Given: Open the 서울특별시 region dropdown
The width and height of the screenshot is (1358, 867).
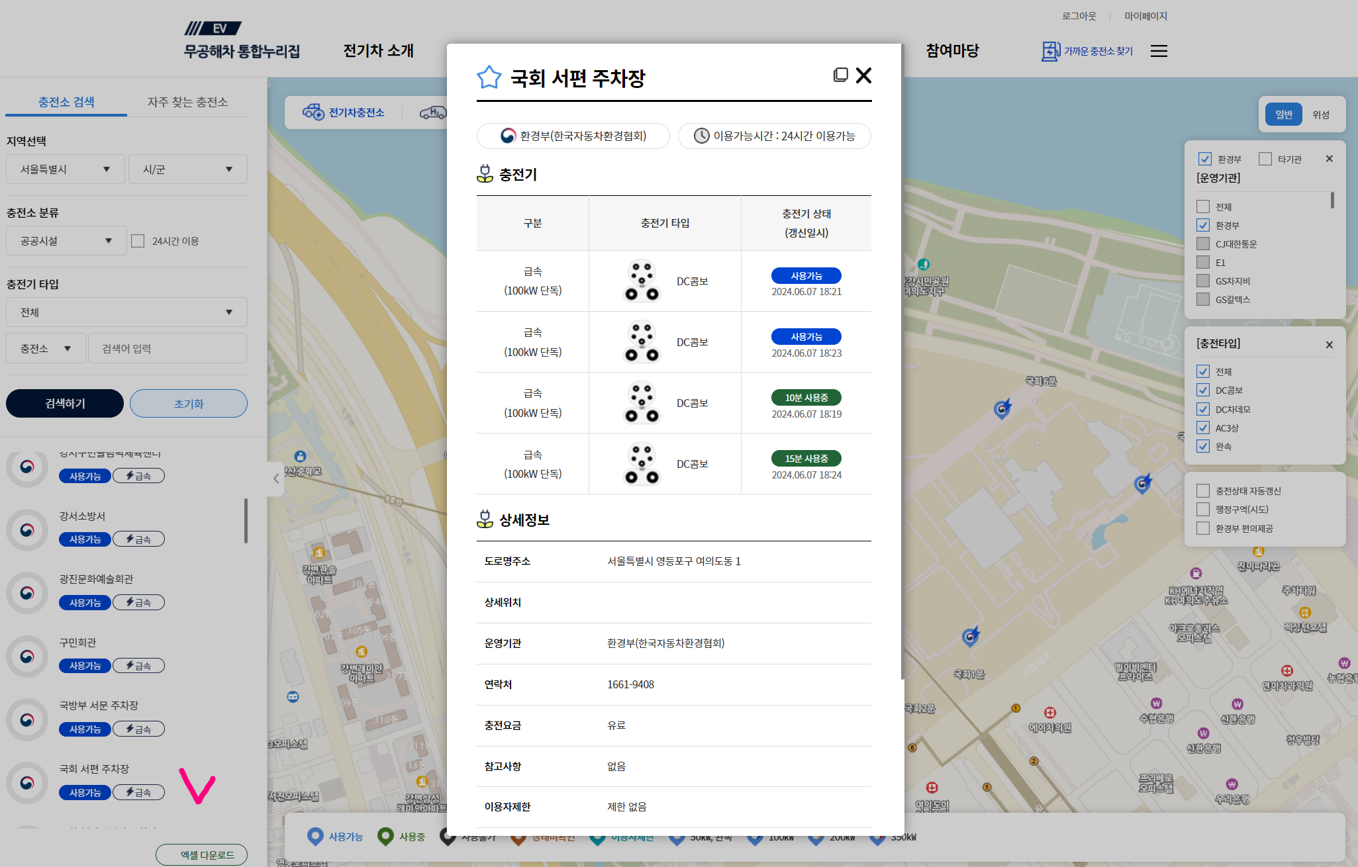Looking at the screenshot, I should click(x=65, y=169).
